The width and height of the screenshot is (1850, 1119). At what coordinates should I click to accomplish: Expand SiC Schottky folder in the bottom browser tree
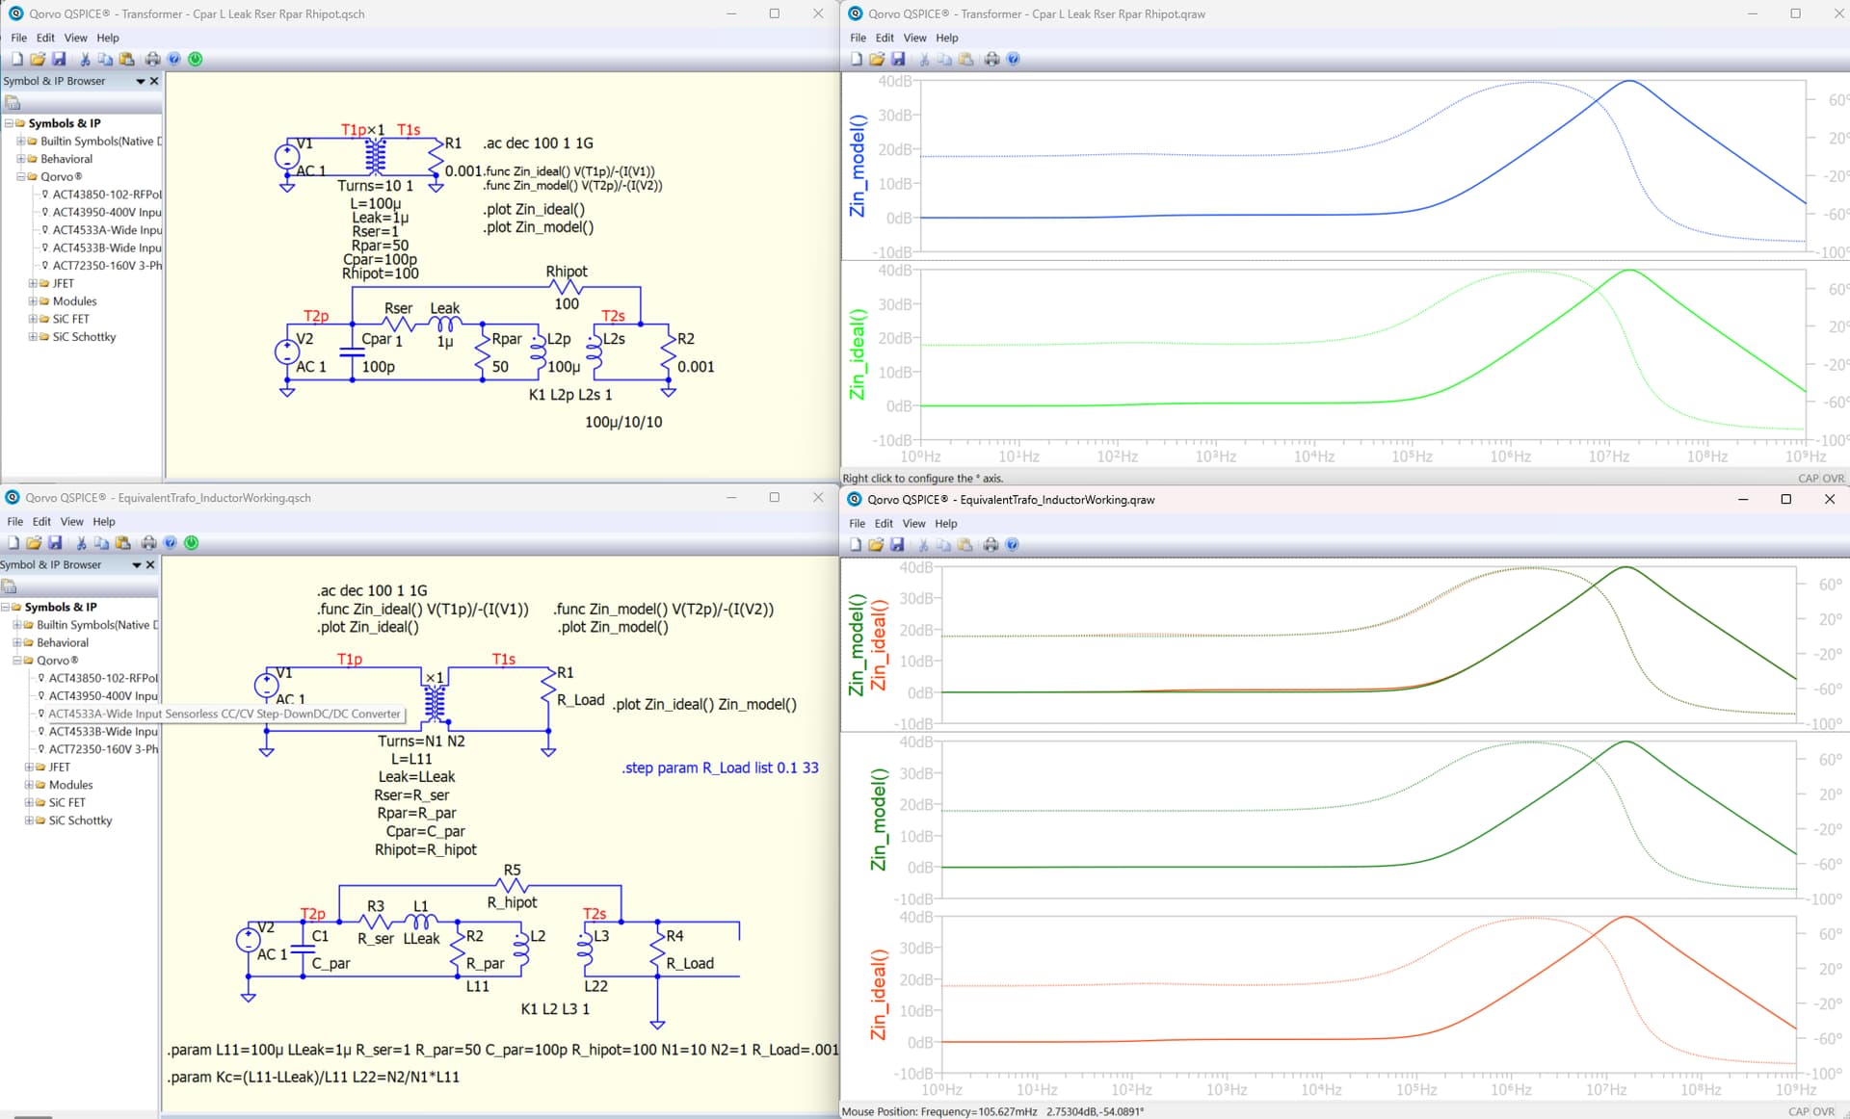pyautogui.click(x=29, y=820)
